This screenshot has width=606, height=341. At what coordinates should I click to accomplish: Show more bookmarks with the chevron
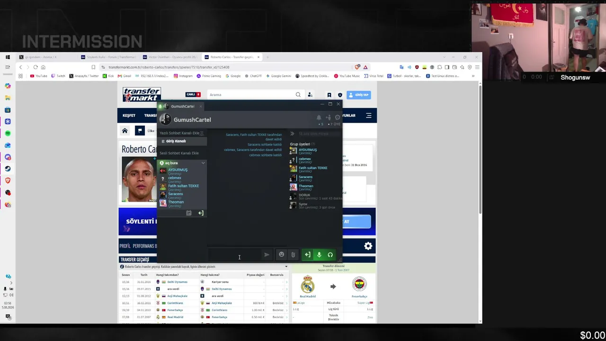pos(472,76)
